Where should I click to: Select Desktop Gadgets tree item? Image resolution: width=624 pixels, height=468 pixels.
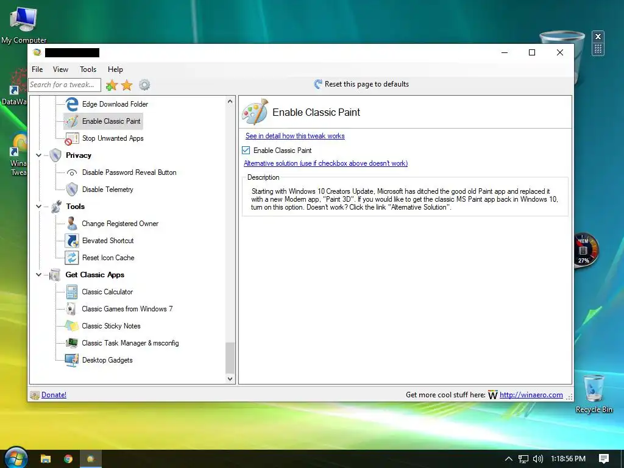tap(107, 360)
